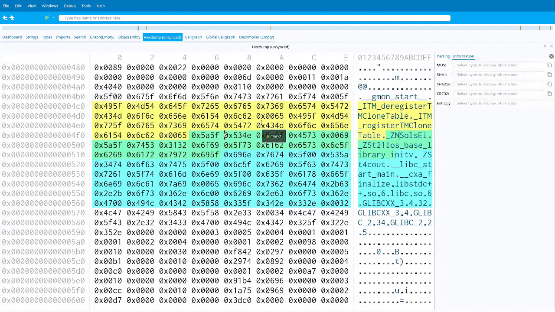Switch to the Strings tab
Image resolution: width=555 pixels, height=312 pixels.
pos(32,37)
